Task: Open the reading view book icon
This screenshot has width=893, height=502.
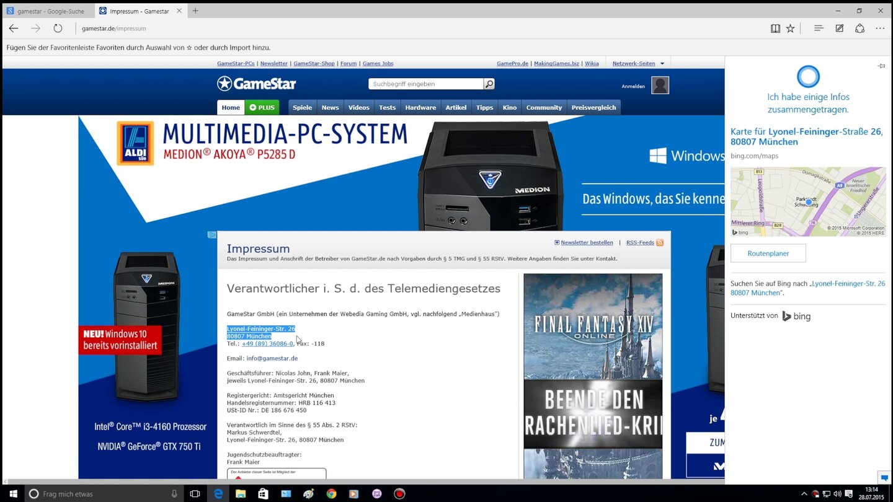Action: tap(775, 29)
